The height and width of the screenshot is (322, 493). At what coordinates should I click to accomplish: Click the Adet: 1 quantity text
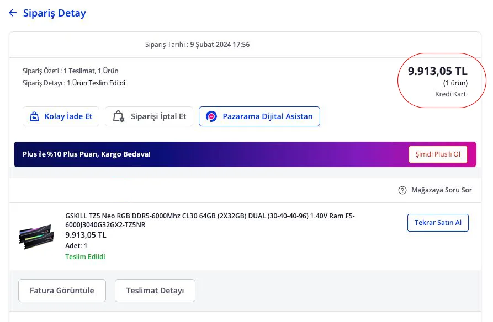76,245
